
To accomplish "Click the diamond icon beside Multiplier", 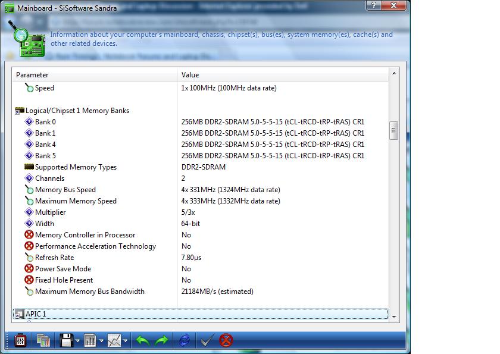I will click(x=29, y=212).
